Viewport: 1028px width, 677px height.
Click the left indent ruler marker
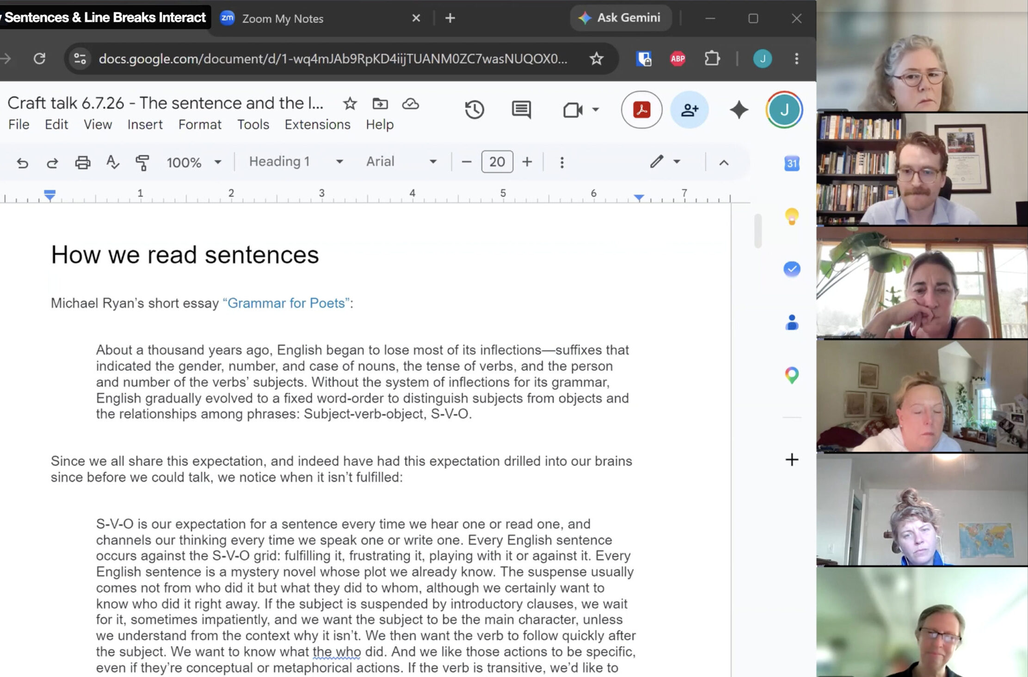[x=49, y=195]
